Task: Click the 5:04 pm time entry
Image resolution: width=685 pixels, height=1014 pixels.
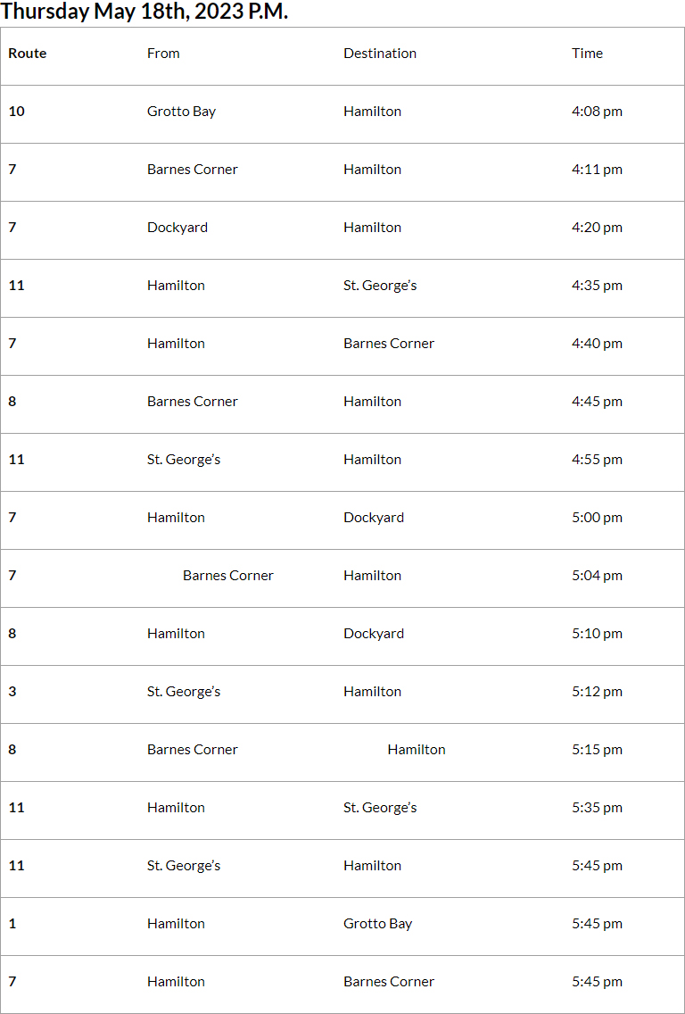Action: tap(597, 576)
